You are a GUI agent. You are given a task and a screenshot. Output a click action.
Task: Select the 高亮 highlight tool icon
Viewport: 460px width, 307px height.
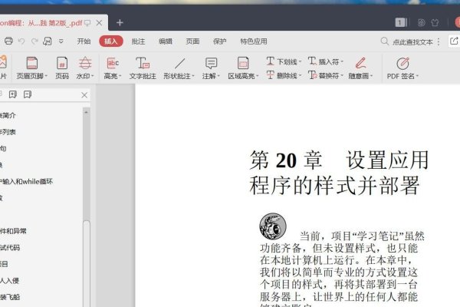(x=113, y=63)
